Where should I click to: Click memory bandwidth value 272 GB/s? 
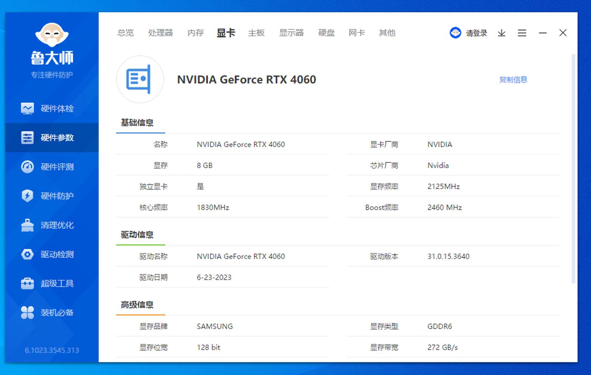click(443, 347)
